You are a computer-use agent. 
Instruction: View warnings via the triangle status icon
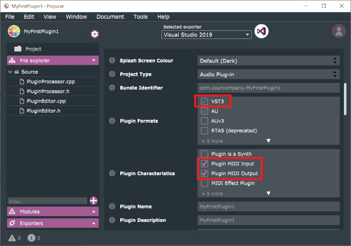pos(12,238)
